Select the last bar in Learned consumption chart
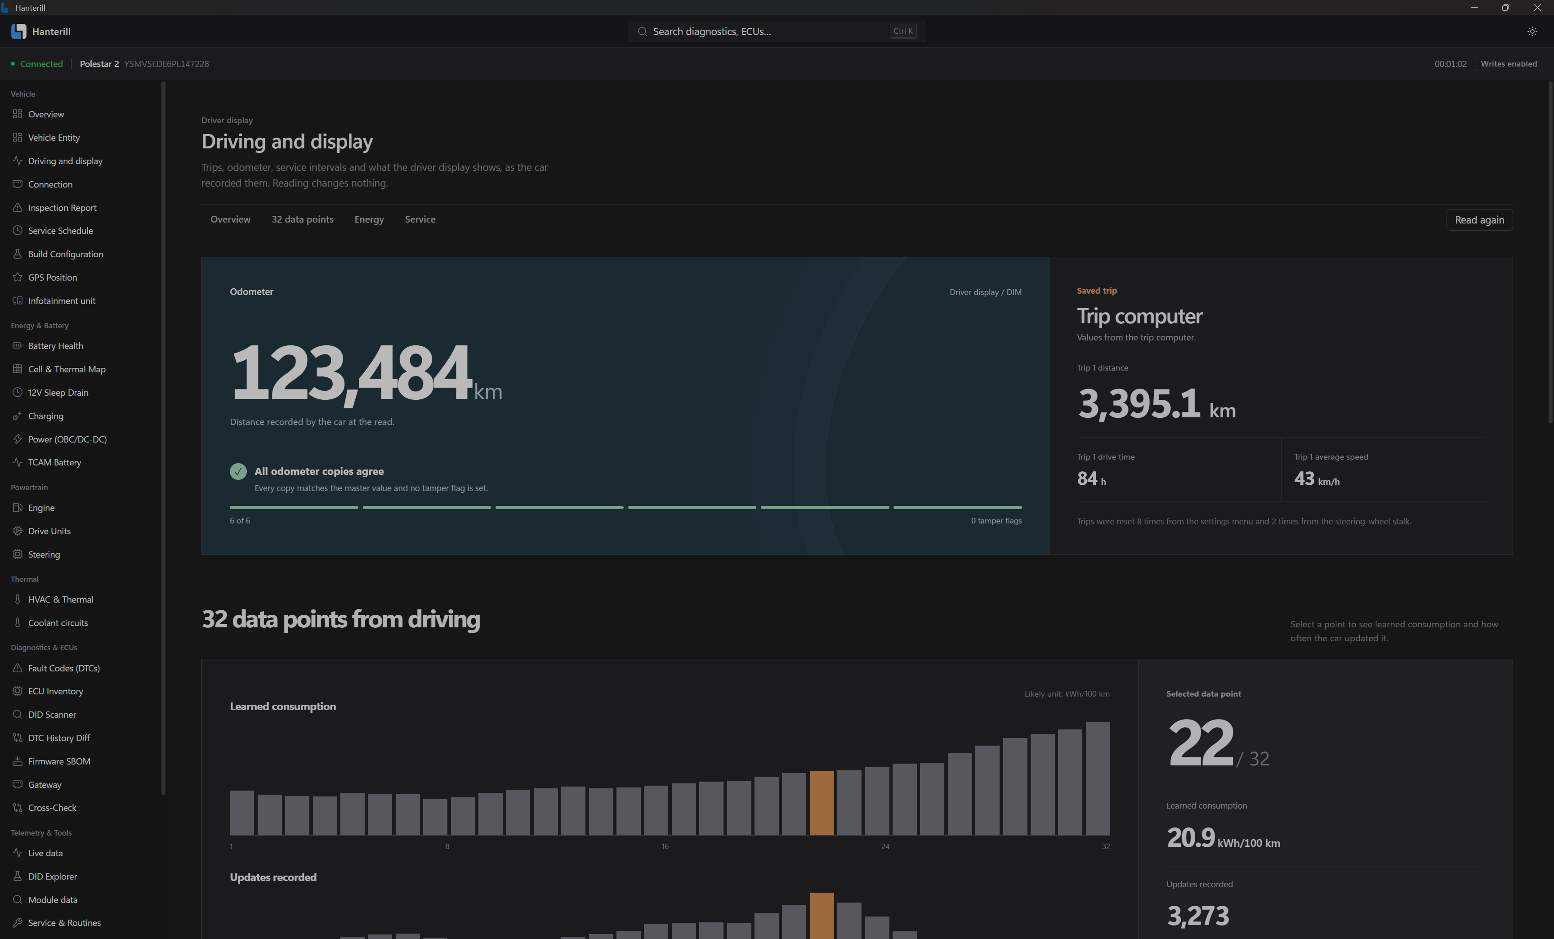 pos(1098,779)
